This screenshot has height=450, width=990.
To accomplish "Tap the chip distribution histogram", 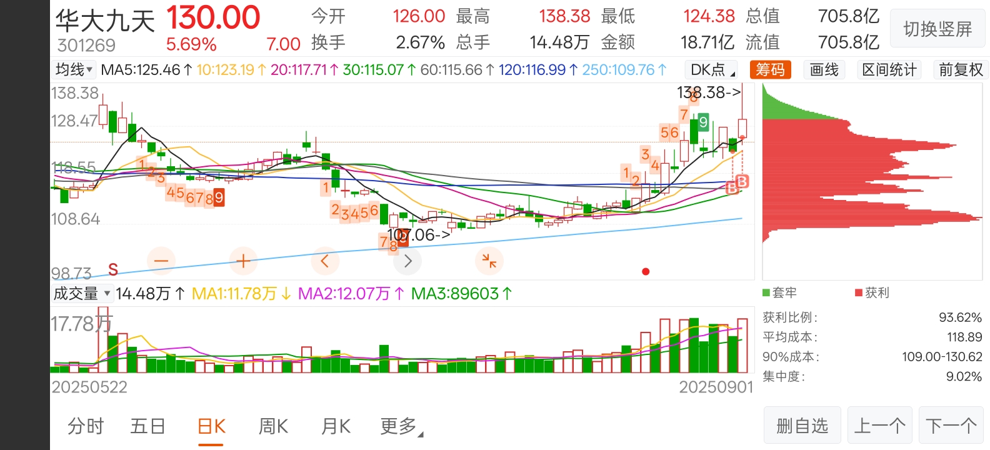I will click(x=872, y=181).
